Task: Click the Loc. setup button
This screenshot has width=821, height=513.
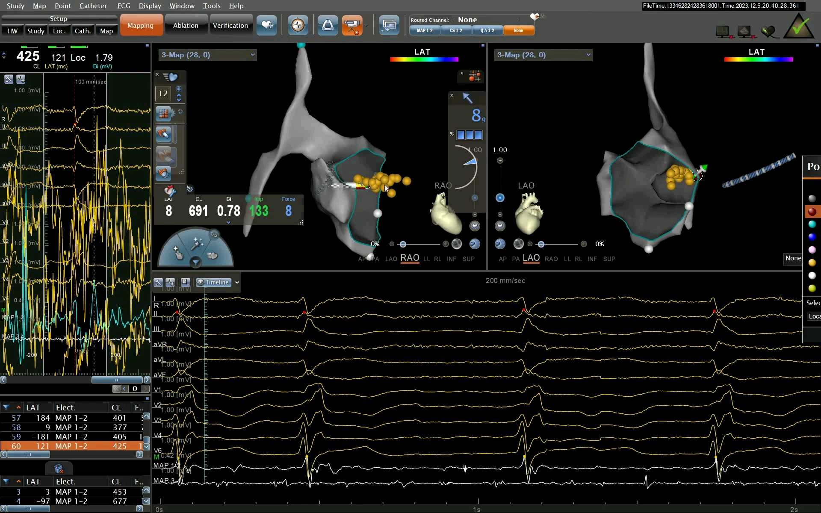Action: [x=59, y=31]
